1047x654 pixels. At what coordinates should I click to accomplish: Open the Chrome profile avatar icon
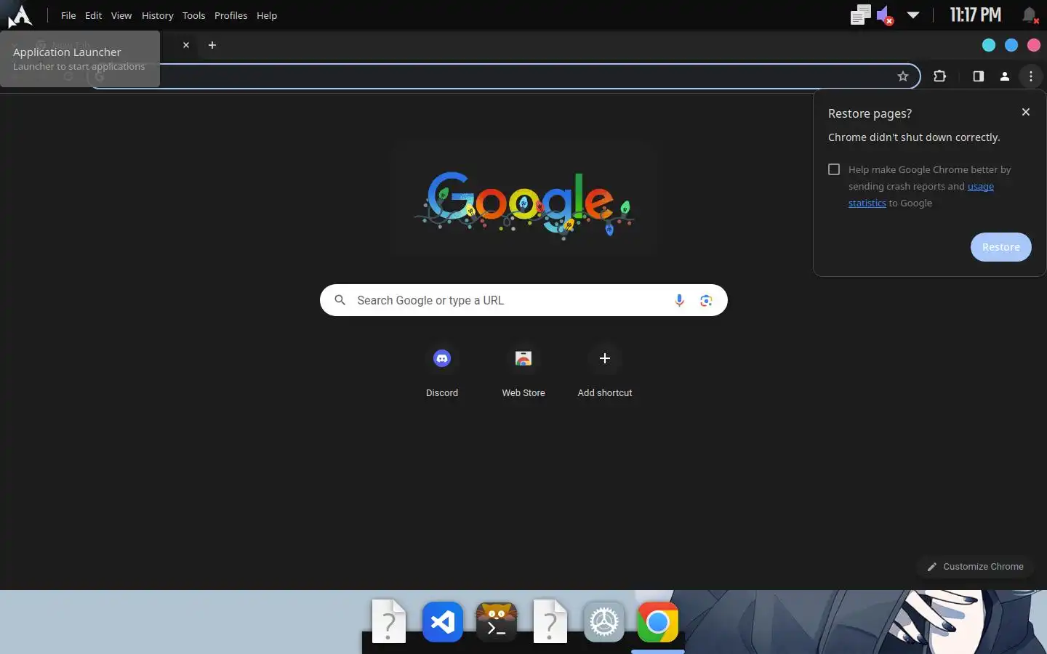click(1005, 76)
